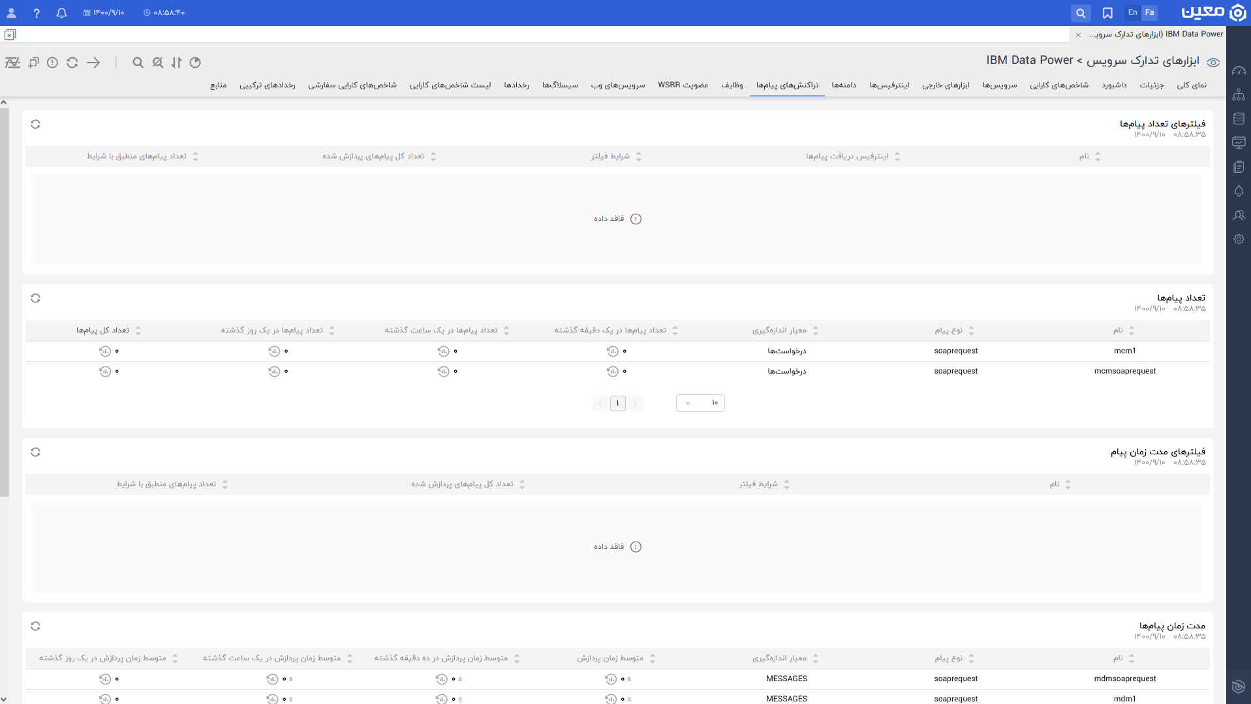Go to pagination page ۱

(618, 403)
